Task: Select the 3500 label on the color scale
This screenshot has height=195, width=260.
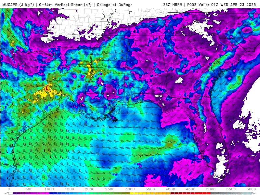Action: tap(150, 189)
